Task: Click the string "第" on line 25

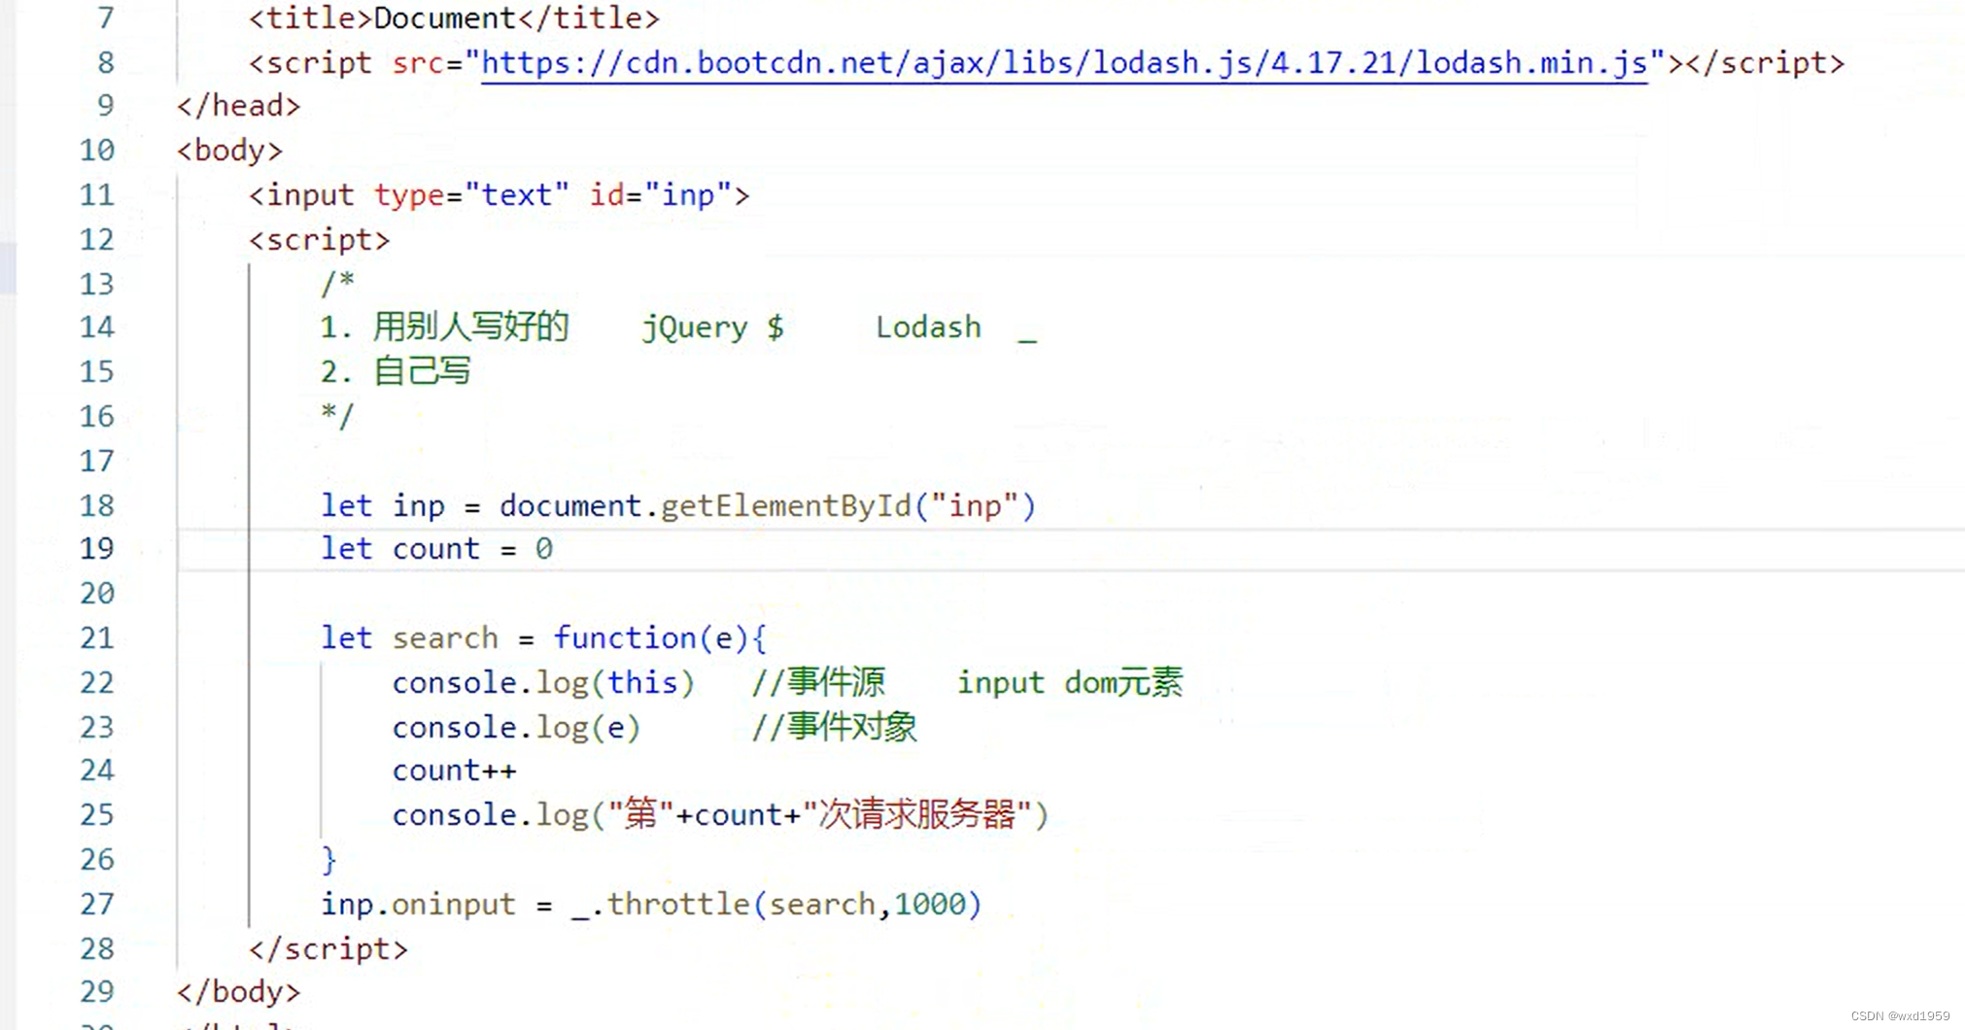Action: click(x=640, y=815)
